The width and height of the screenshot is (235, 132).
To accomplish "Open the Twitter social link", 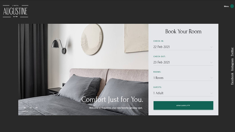I will point(232,52).
